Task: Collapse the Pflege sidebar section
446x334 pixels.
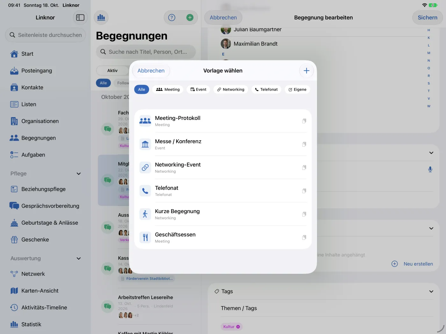Action: tap(79, 174)
